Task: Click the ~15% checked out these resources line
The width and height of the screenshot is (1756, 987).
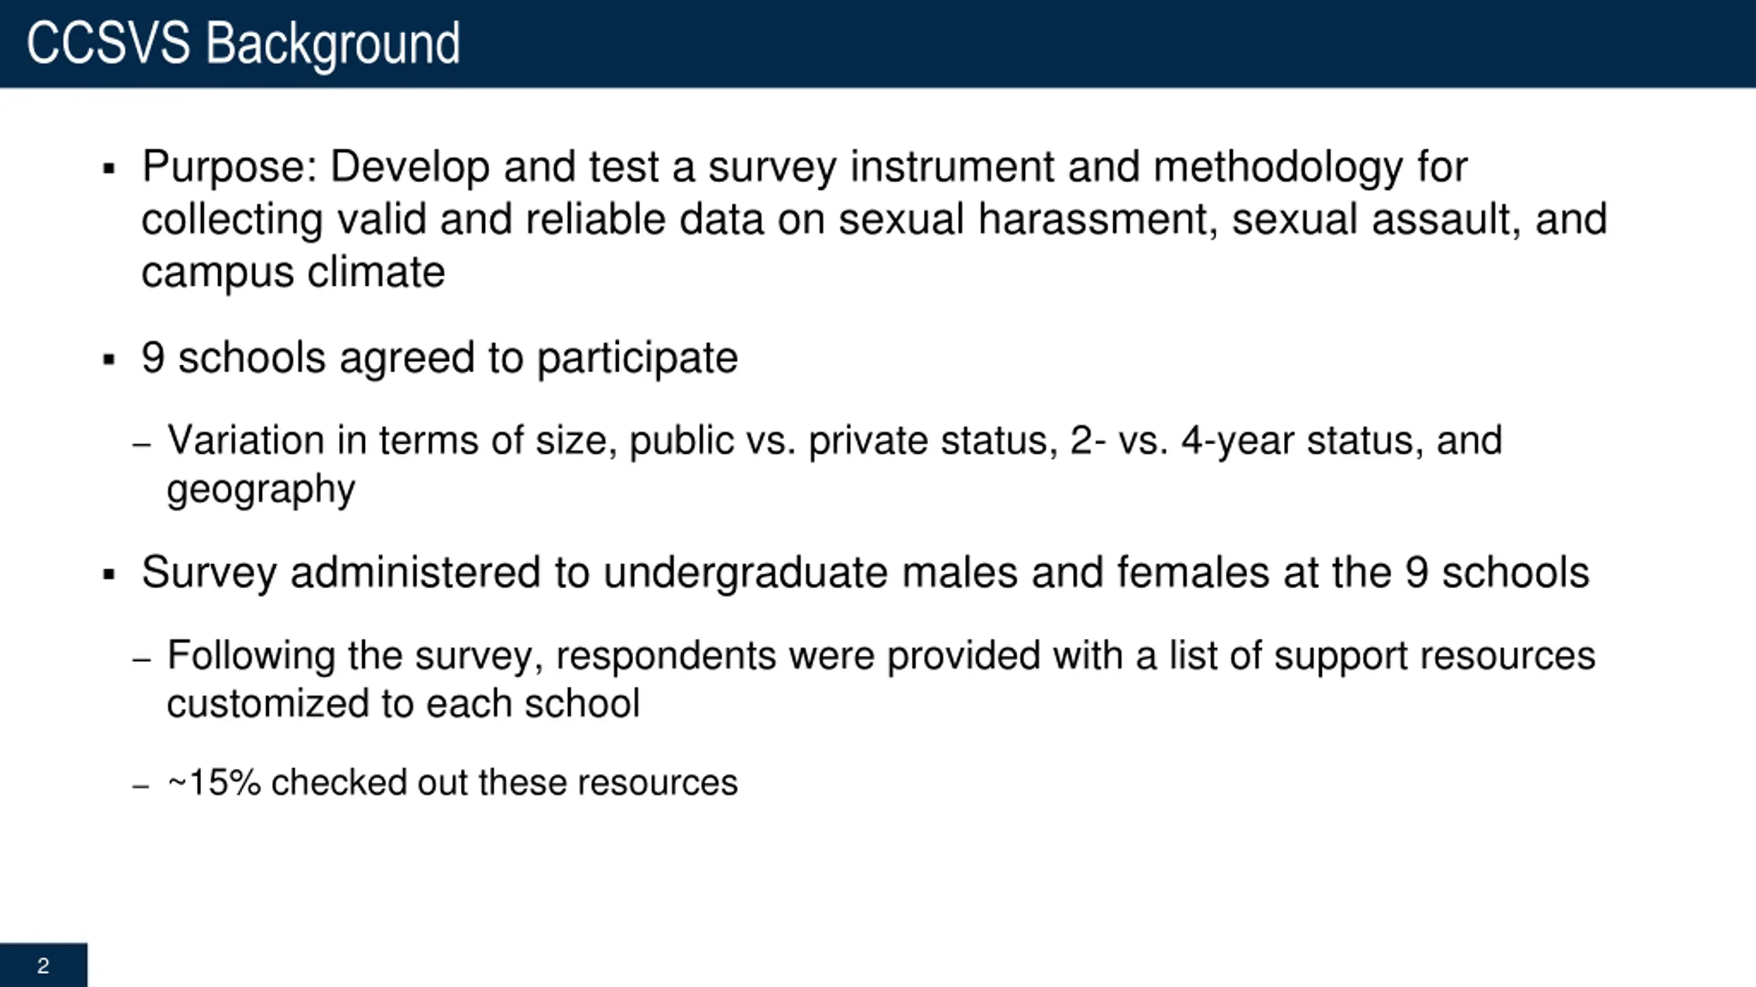Action: click(x=453, y=783)
